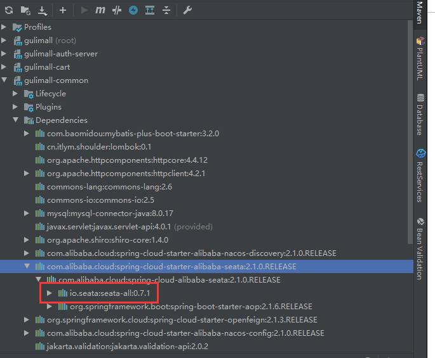This screenshot has height=358, width=435.
Task: Open the RestServices side tab
Action: click(420, 176)
